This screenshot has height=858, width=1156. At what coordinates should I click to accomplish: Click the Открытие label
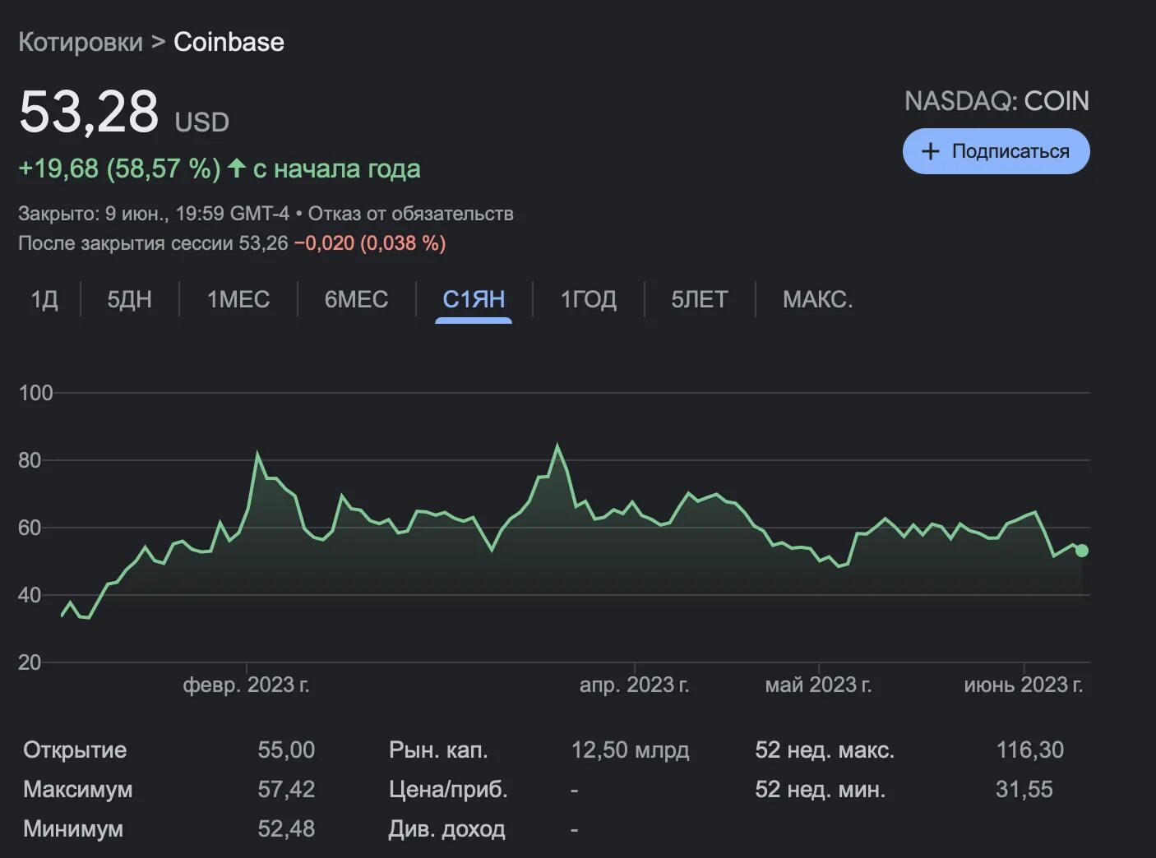coord(75,750)
